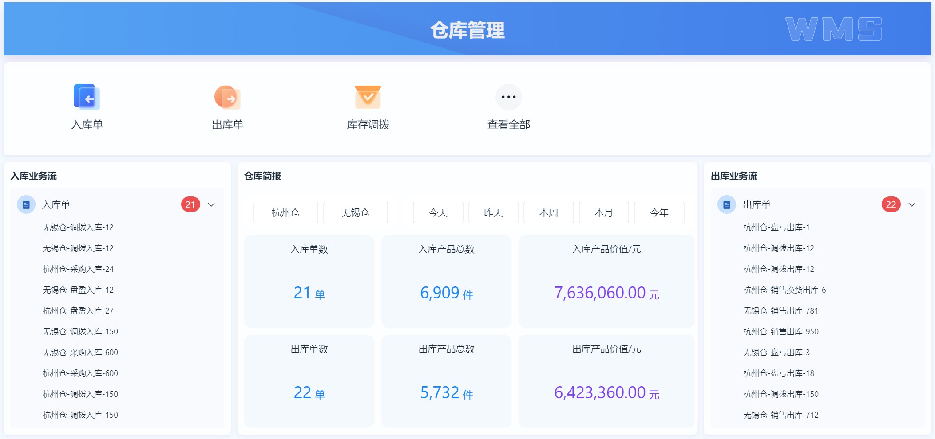Open 杭州仓-采购入库-600 entry

80,373
